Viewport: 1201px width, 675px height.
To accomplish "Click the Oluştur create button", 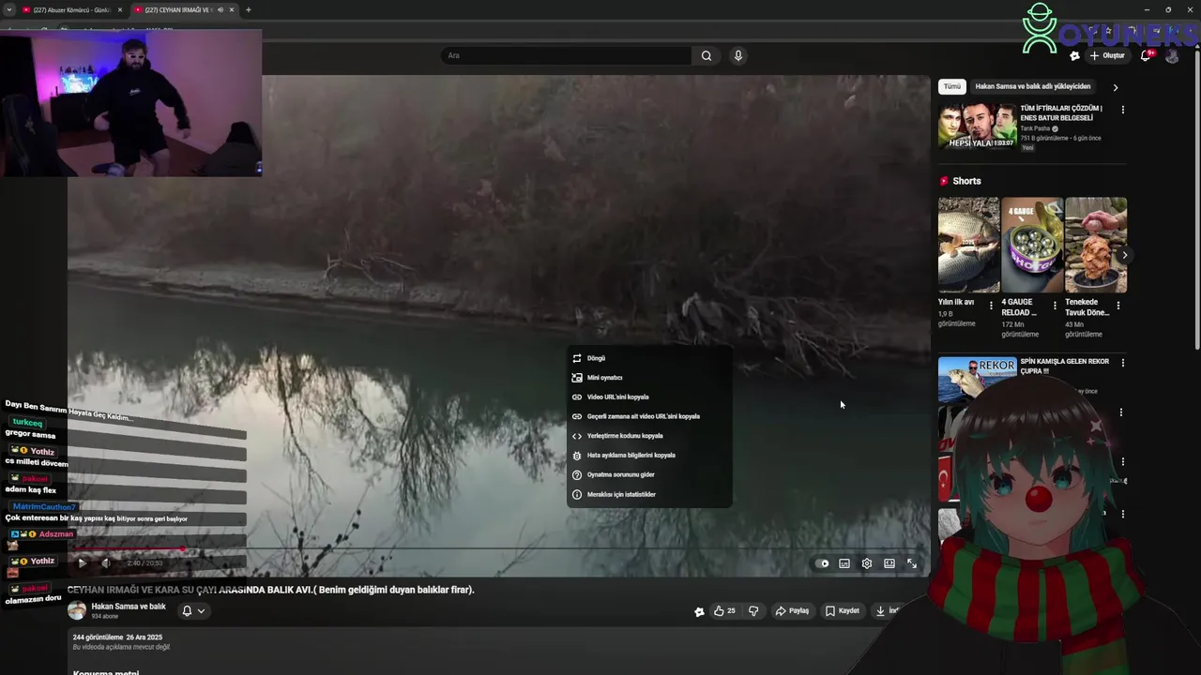I will click(x=1107, y=55).
